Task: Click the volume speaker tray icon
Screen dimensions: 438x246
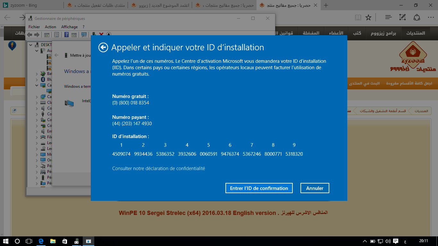Action: point(388,241)
